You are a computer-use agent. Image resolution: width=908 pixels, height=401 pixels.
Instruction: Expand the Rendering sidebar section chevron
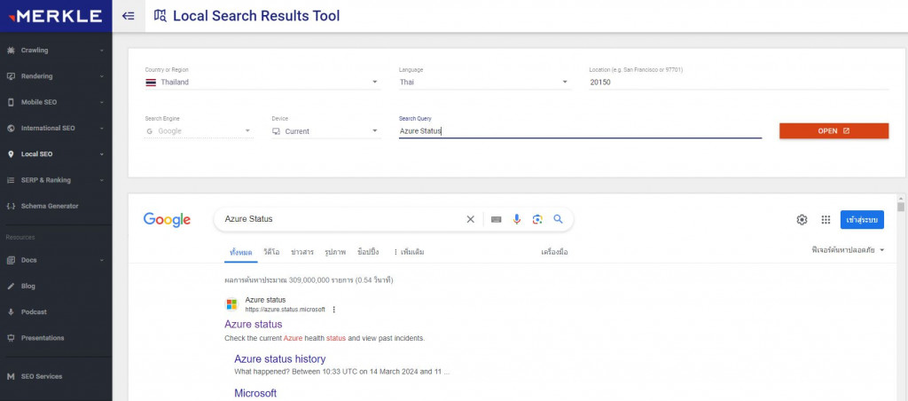[x=102, y=76]
